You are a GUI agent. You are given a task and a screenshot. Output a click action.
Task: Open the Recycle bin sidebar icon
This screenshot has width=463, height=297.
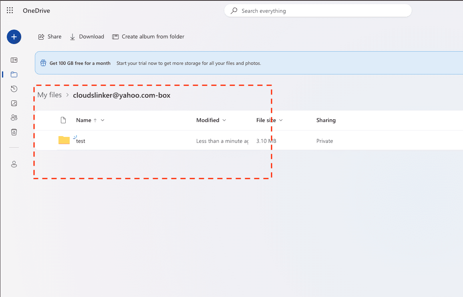(x=14, y=132)
